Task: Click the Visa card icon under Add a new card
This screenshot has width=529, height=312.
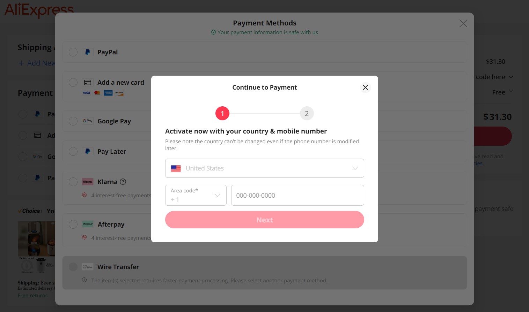Action: pos(86,93)
